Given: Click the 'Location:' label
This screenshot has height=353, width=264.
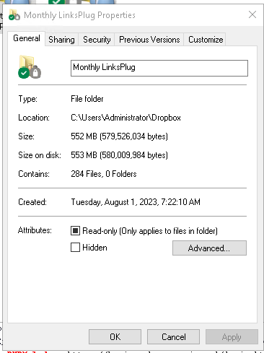Looking at the screenshot, I should [34, 118].
